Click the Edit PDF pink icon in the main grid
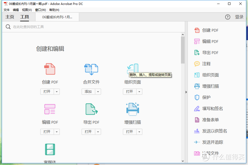 point(50,109)
